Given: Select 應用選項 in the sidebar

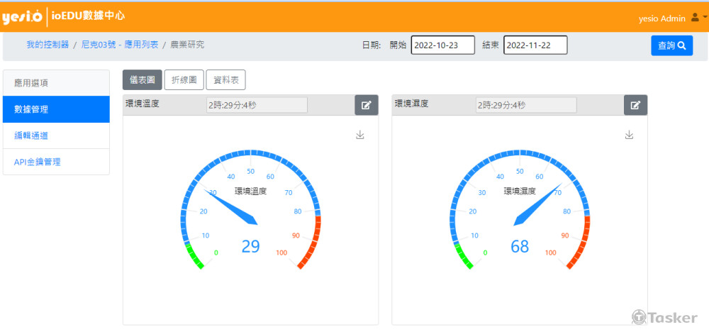Looking at the screenshot, I should (x=56, y=83).
